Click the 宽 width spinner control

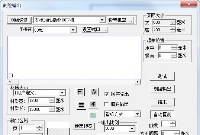pyautogui.click(x=173, y=22)
